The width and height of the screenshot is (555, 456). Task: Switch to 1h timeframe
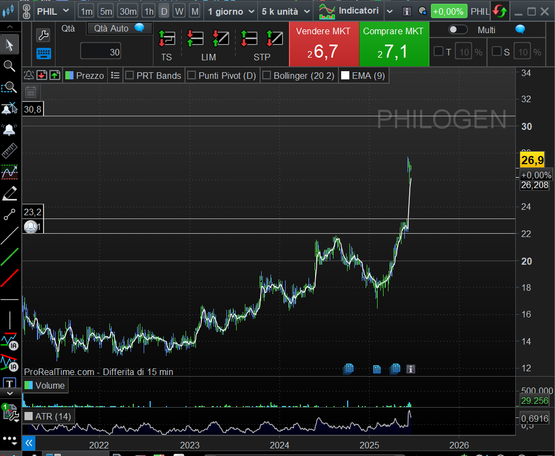tap(149, 11)
